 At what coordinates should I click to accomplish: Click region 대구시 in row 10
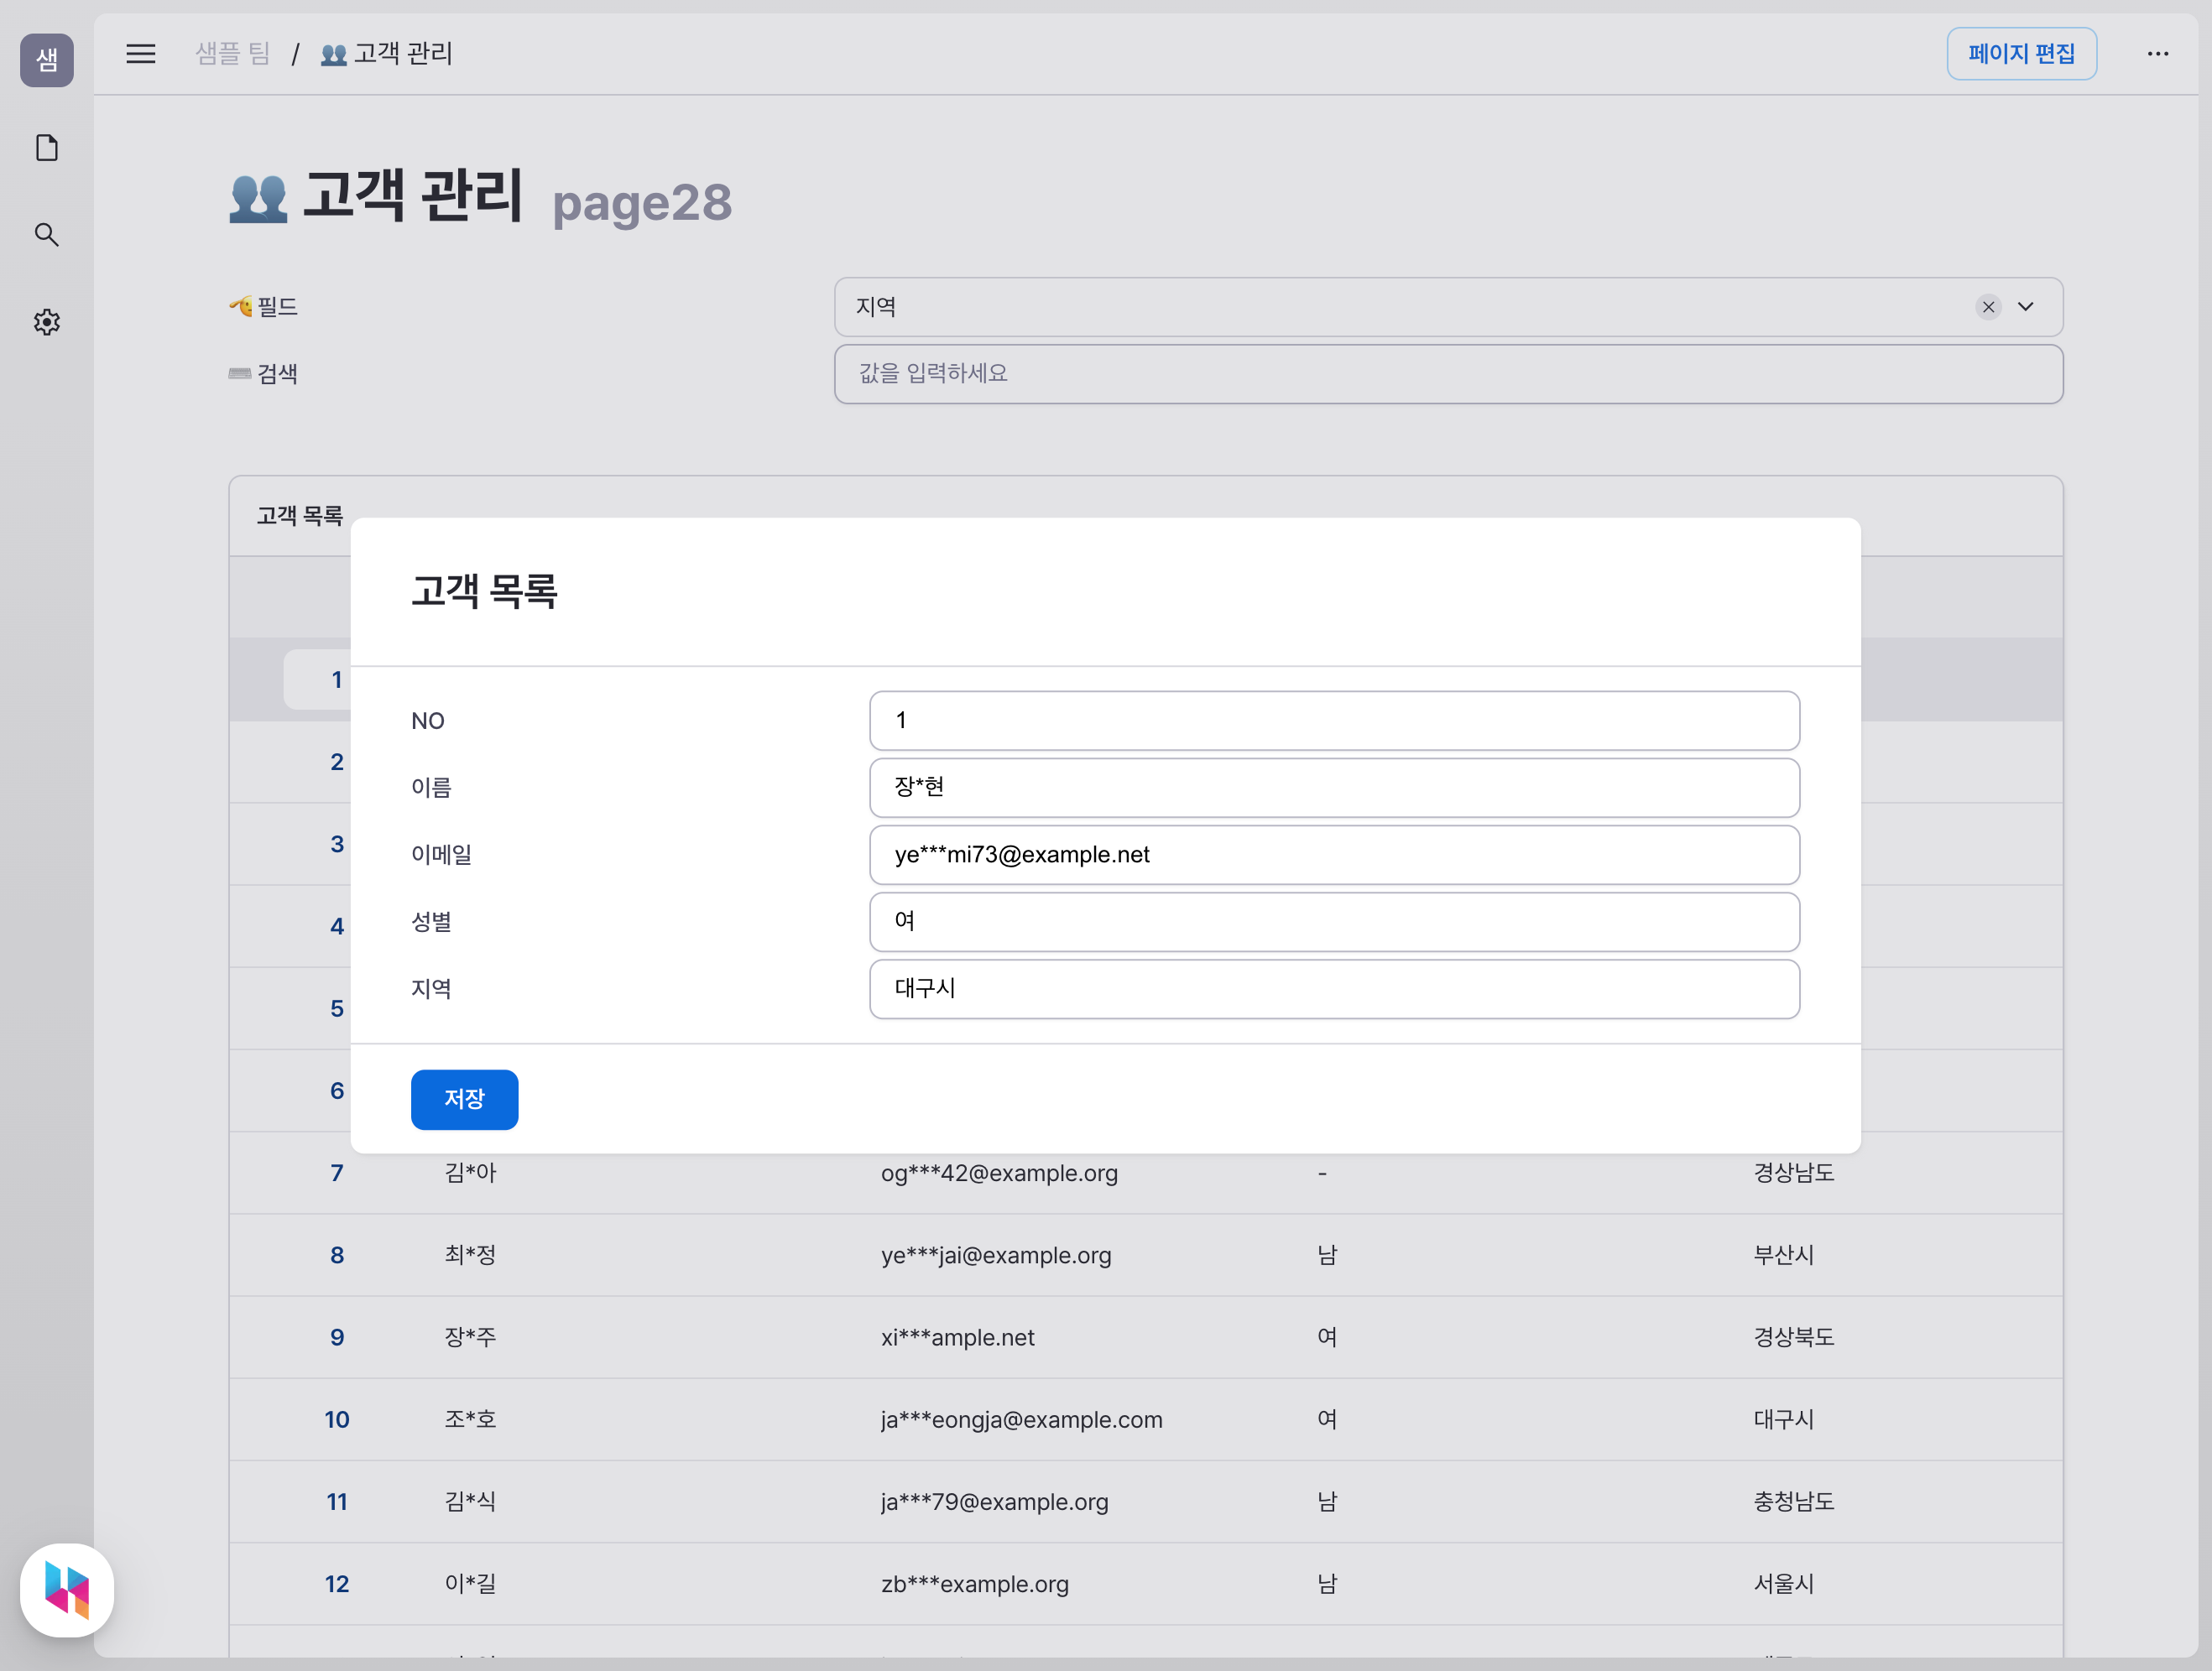(x=1783, y=1419)
